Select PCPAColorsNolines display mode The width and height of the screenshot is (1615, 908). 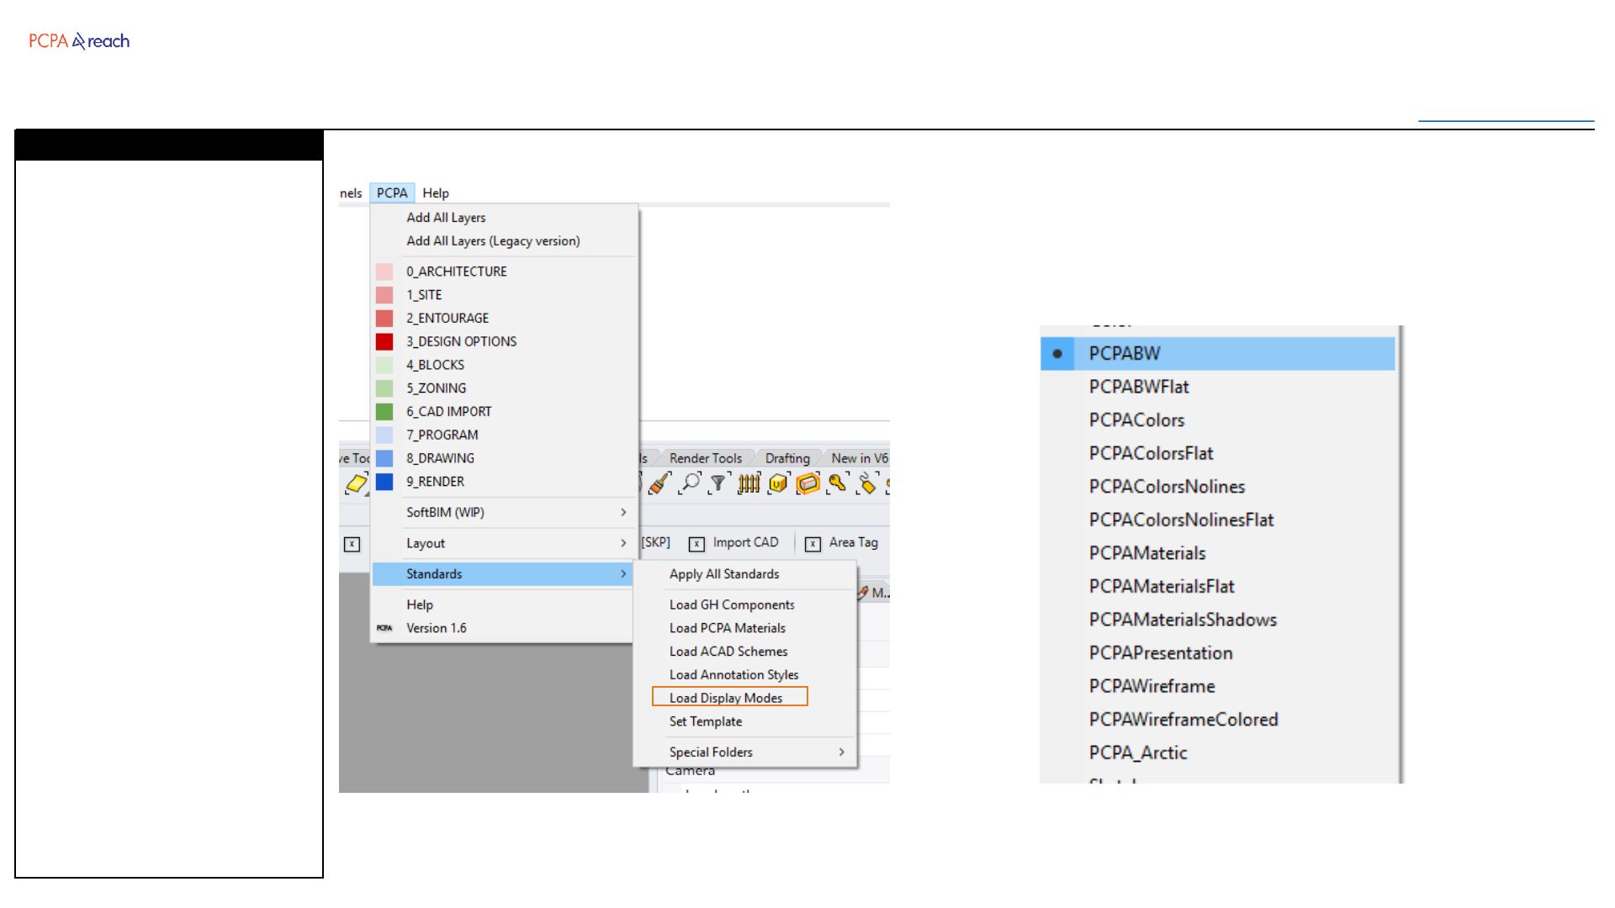click(x=1166, y=487)
